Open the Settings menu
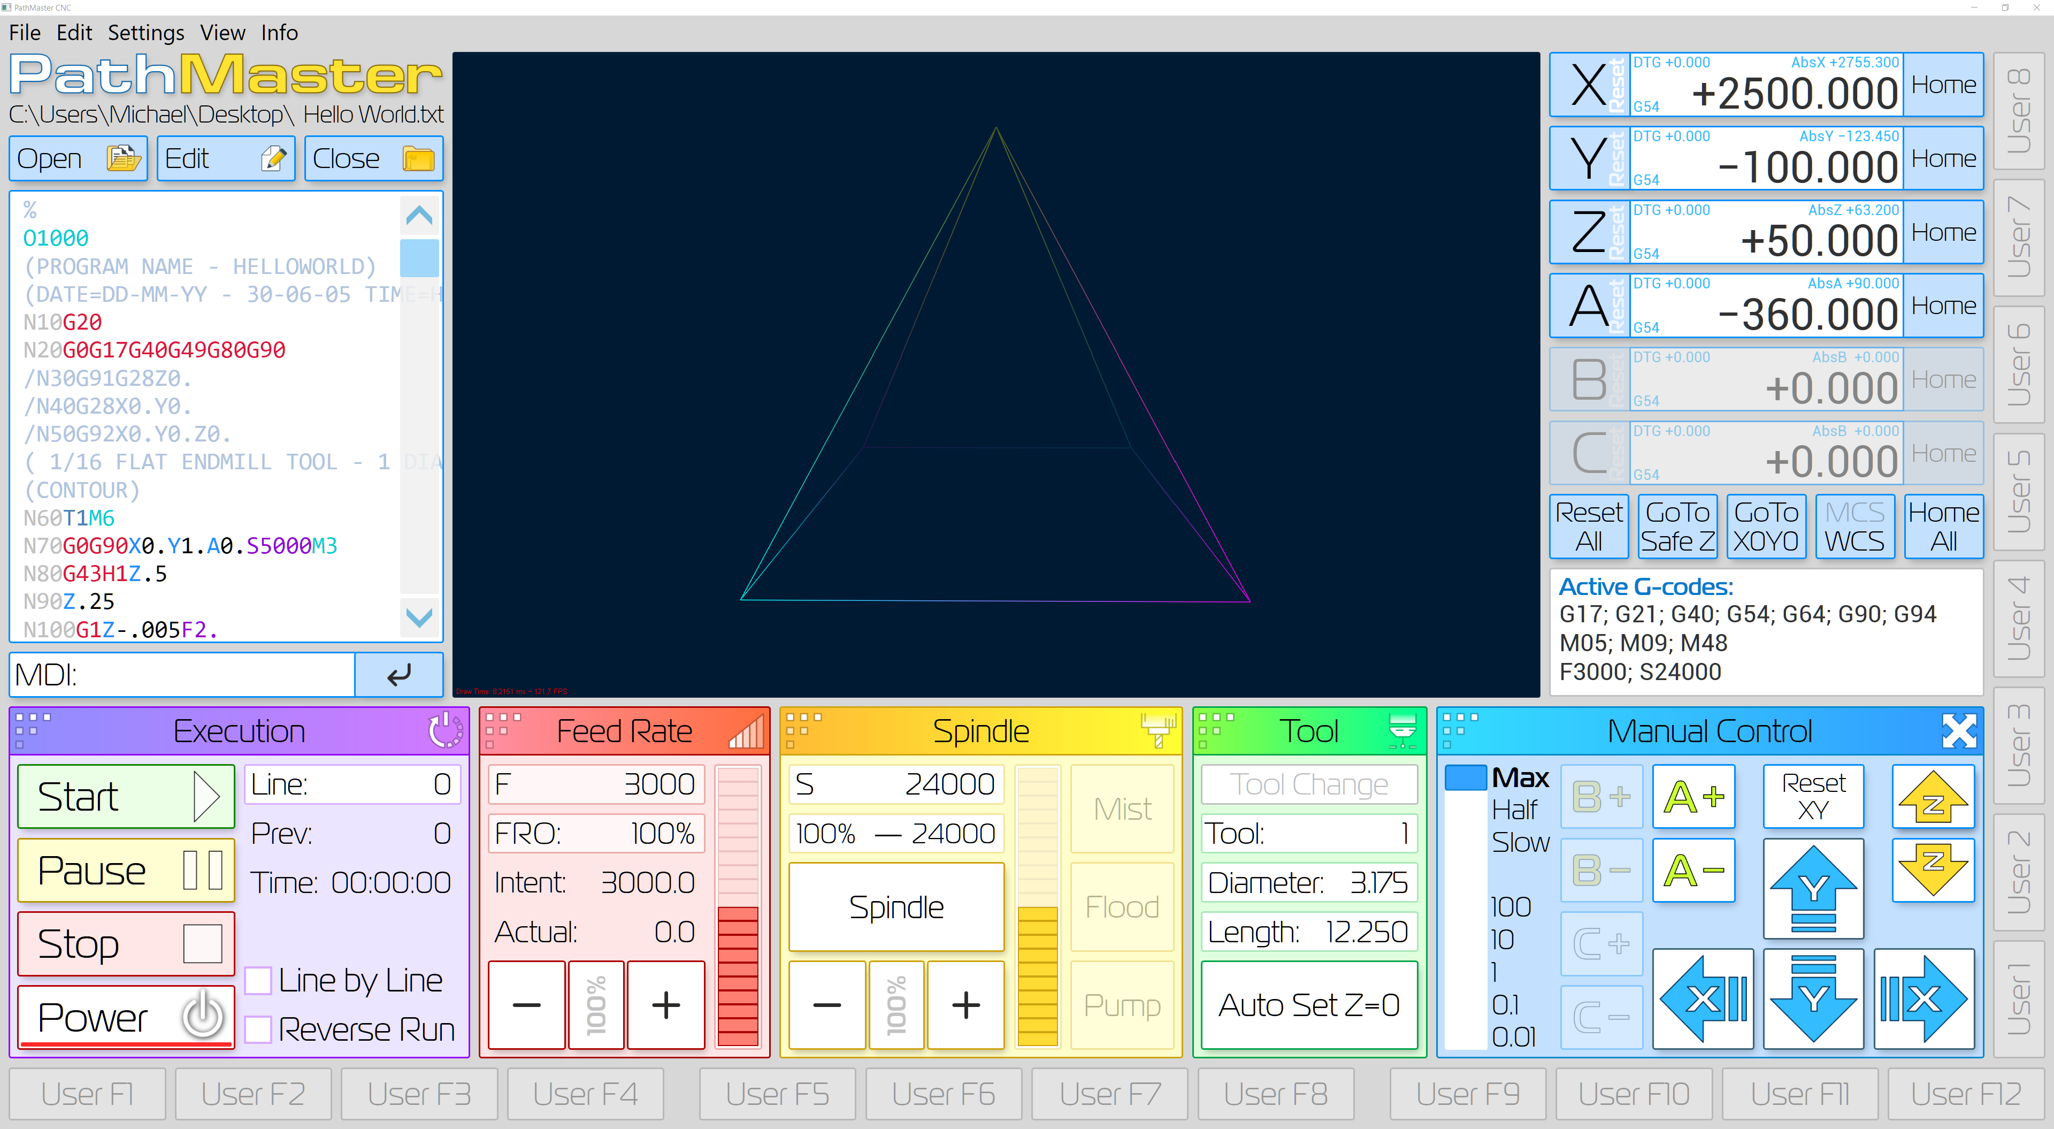Image resolution: width=2054 pixels, height=1129 pixels. point(146,33)
